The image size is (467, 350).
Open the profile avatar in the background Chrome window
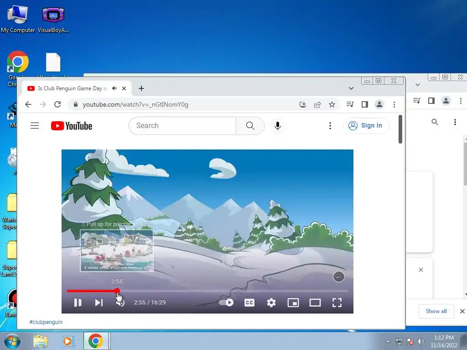pos(446,101)
